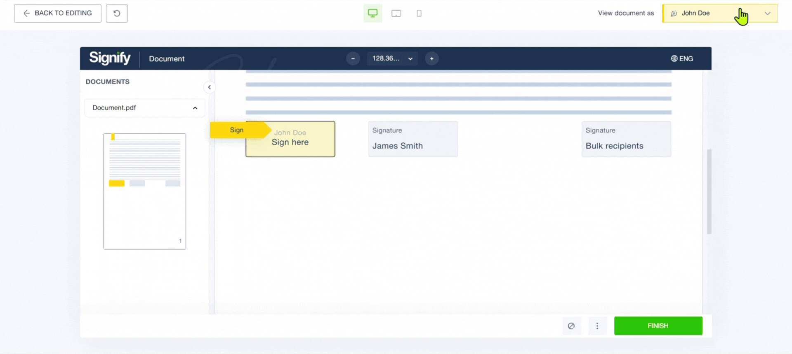The width and height of the screenshot is (792, 354).
Task: Click the Signify logo
Action: 110,58
